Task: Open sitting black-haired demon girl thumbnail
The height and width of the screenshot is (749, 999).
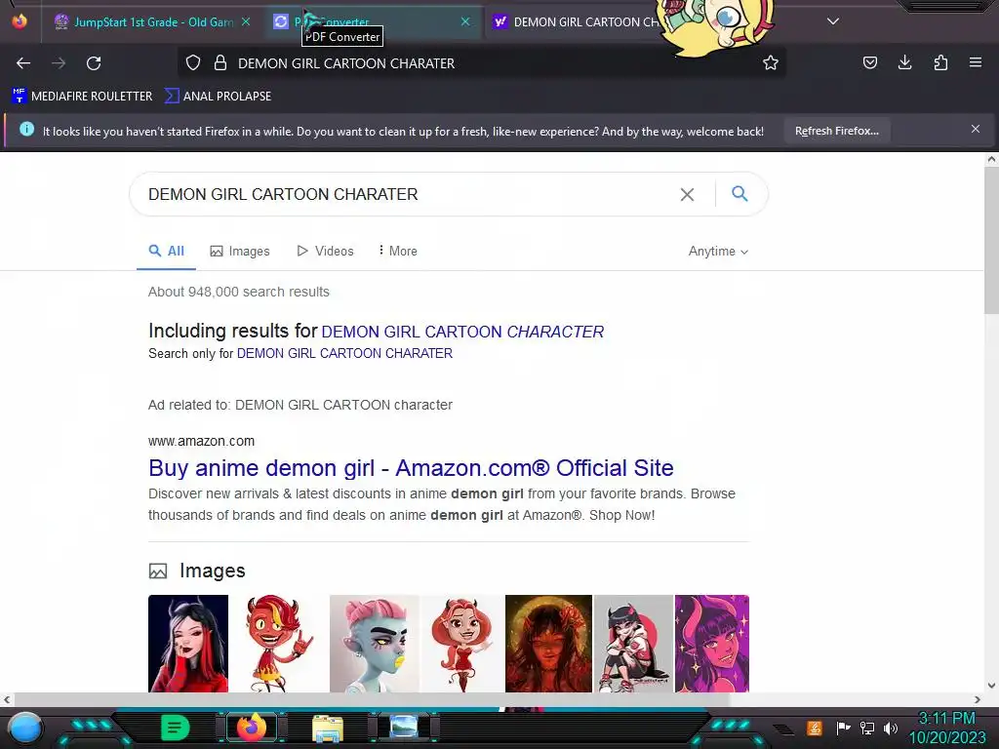Action: coord(633,644)
